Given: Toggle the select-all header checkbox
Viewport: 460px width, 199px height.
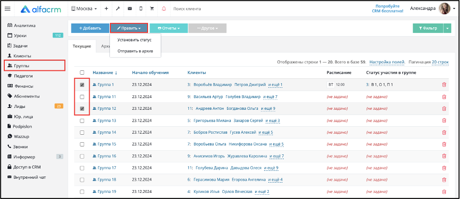Looking at the screenshot, I should [82, 73].
